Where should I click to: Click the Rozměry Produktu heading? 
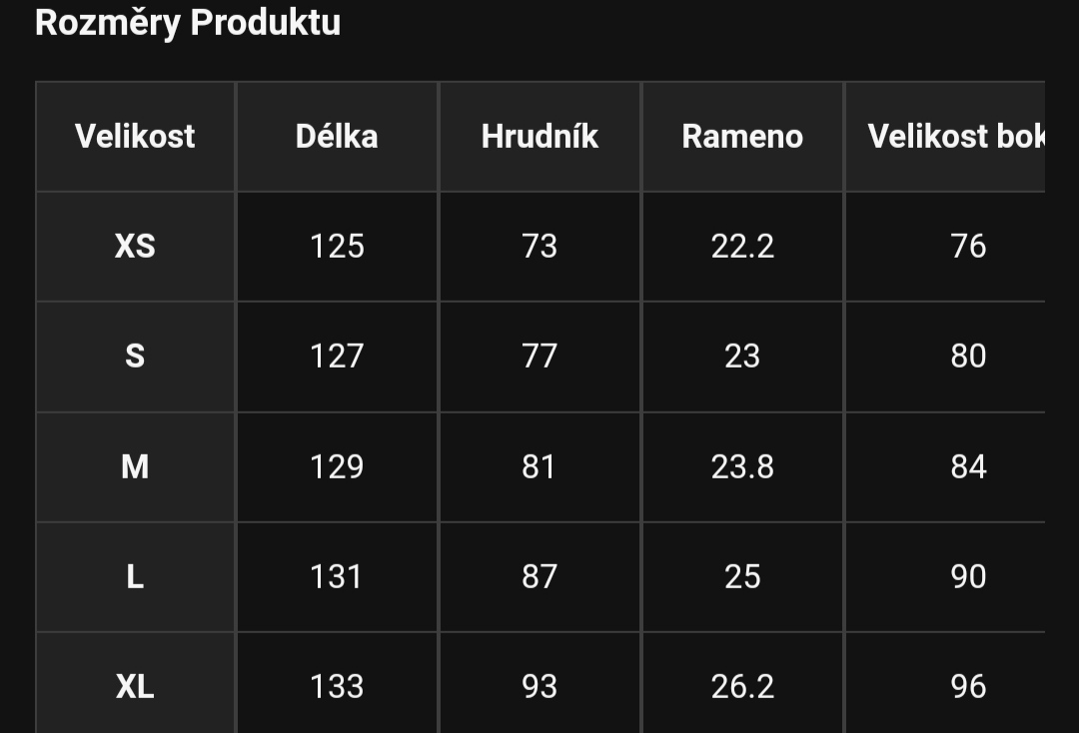tap(188, 23)
